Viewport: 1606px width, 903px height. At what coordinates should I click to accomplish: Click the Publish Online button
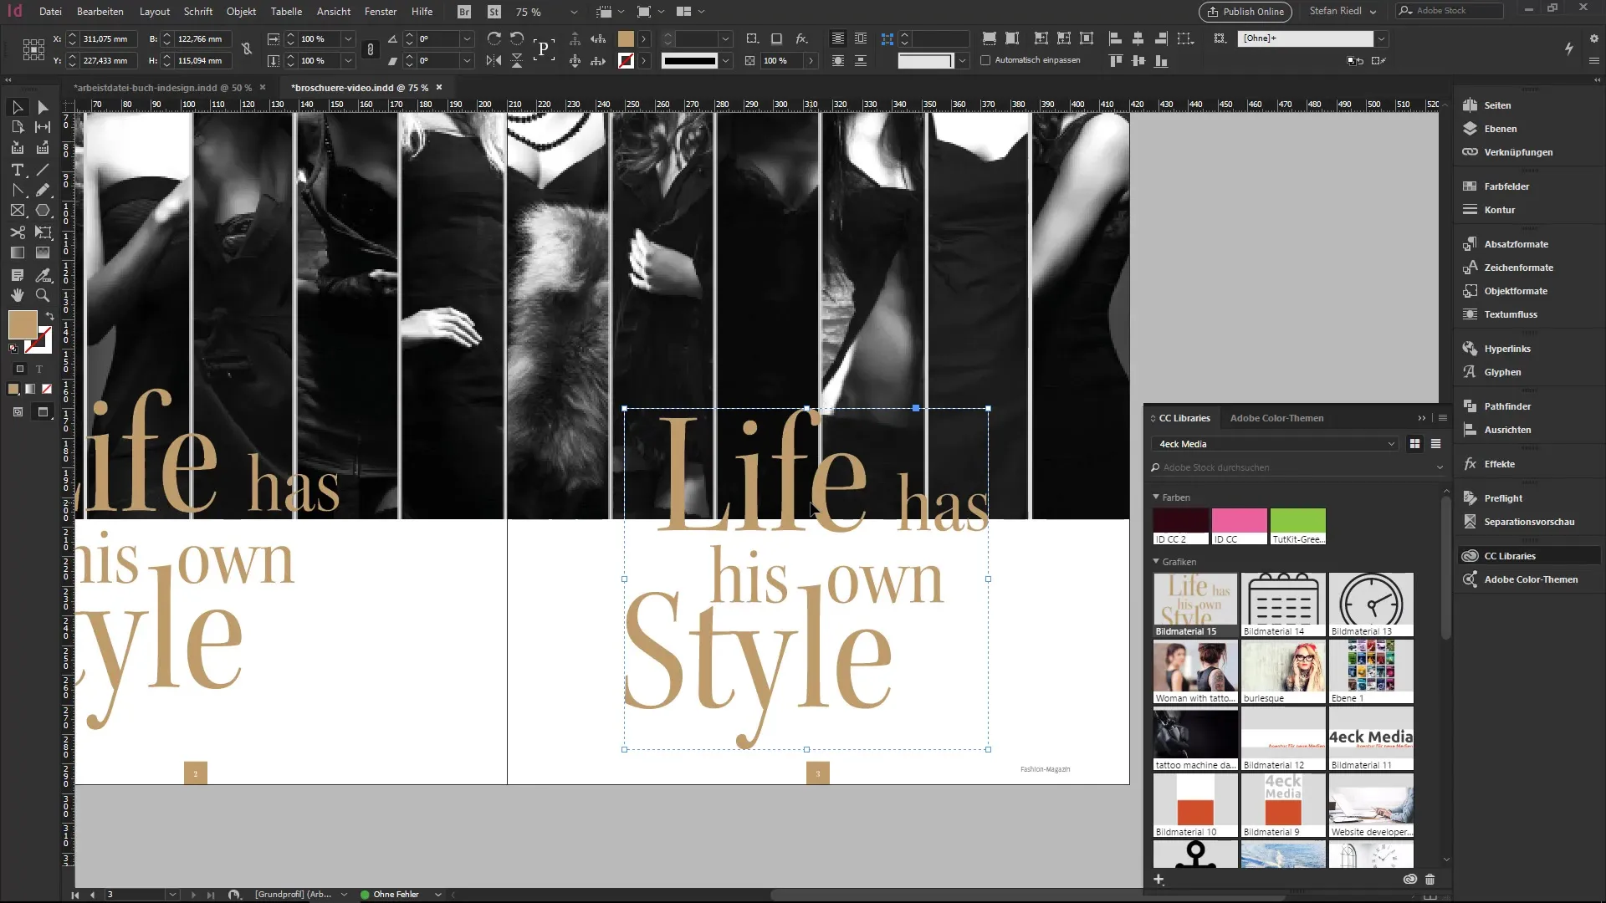(1245, 12)
